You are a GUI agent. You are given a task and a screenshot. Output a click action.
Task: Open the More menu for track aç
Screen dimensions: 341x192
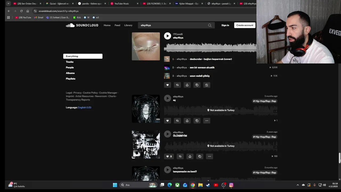(207, 121)
